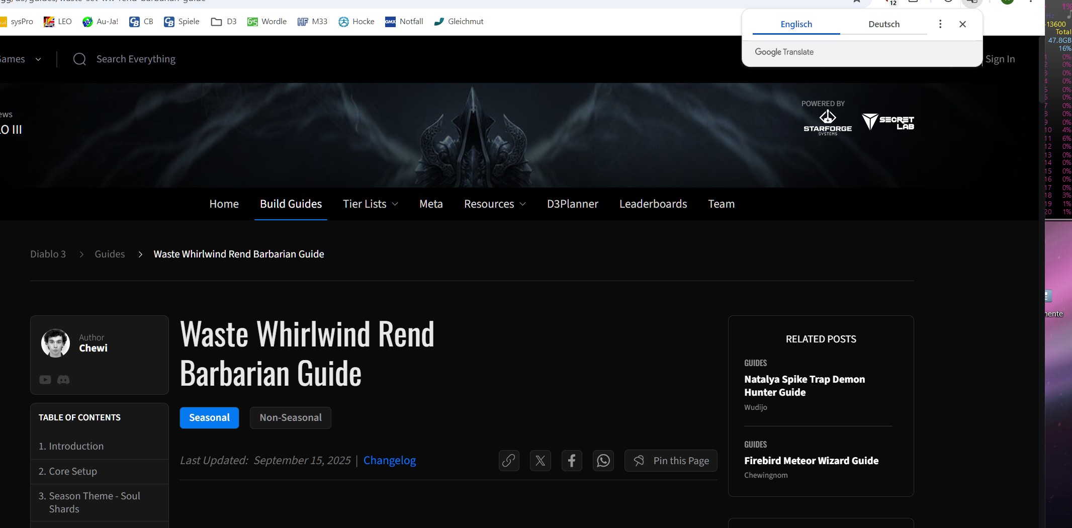Screen dimensions: 1072x528
Task: Click the Starforge Systems logo
Action: 828,123
